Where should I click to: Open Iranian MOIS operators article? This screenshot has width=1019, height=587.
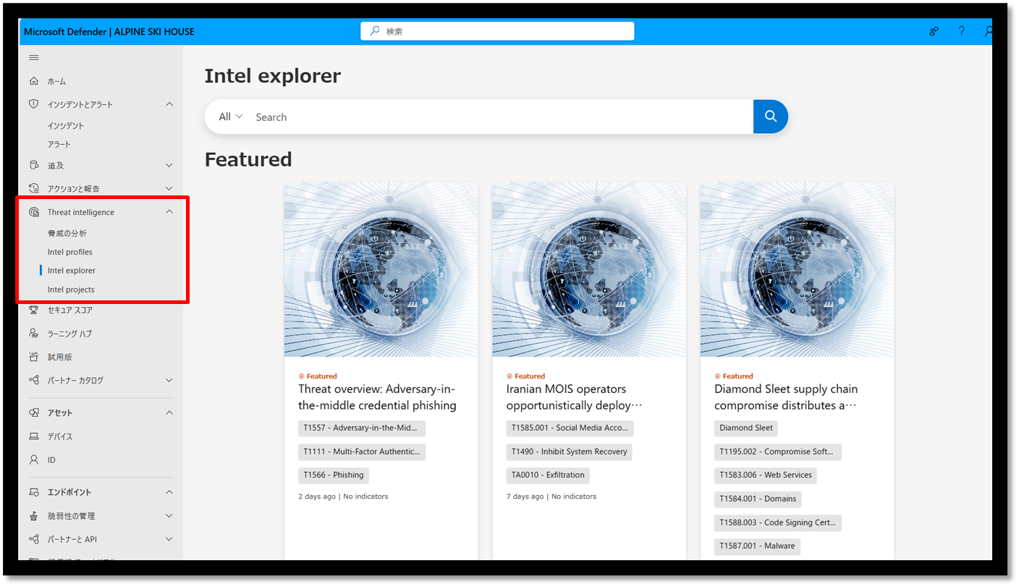pyautogui.click(x=575, y=397)
